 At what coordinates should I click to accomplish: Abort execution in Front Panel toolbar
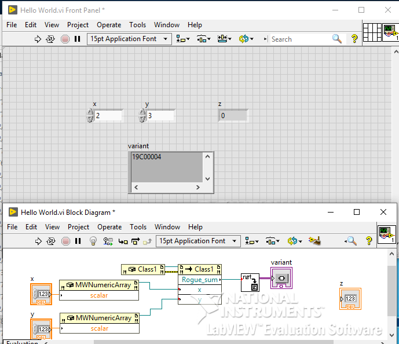pyautogui.click(x=65, y=39)
